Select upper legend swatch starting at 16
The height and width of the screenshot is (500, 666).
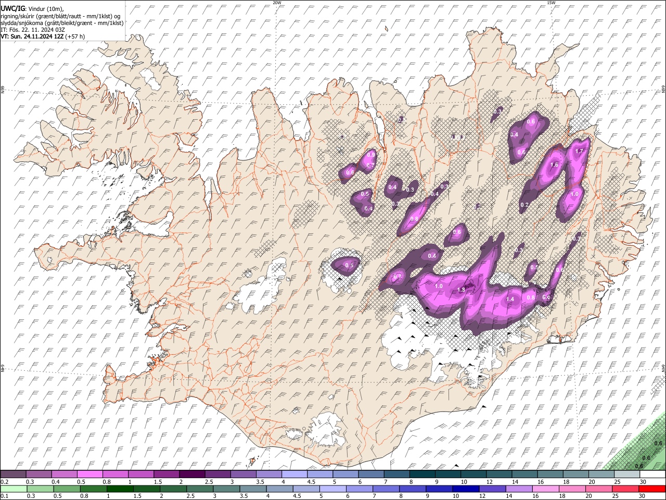(549, 474)
